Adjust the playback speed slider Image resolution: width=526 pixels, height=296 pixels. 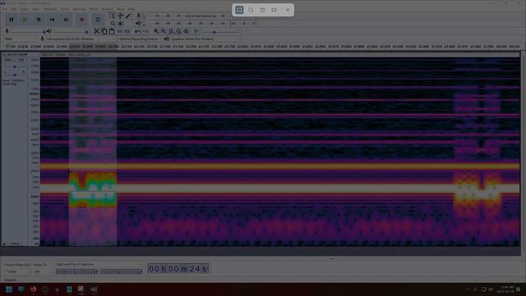click(x=220, y=32)
